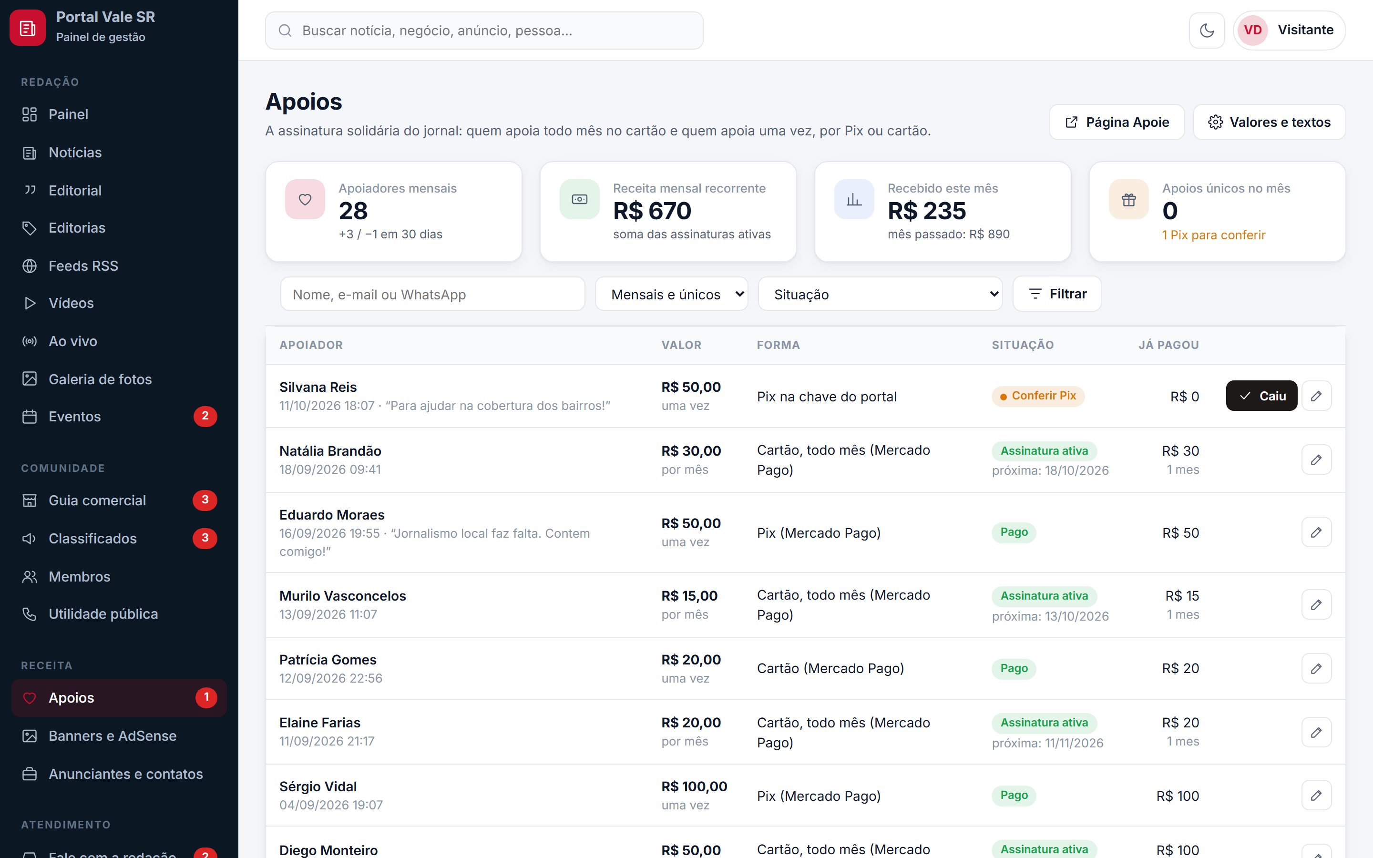1373x858 pixels.
Task: Open Editorial in the sidebar
Action: [119, 190]
